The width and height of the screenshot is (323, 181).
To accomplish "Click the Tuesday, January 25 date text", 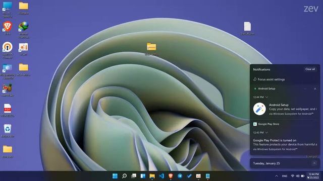I will point(266,163).
